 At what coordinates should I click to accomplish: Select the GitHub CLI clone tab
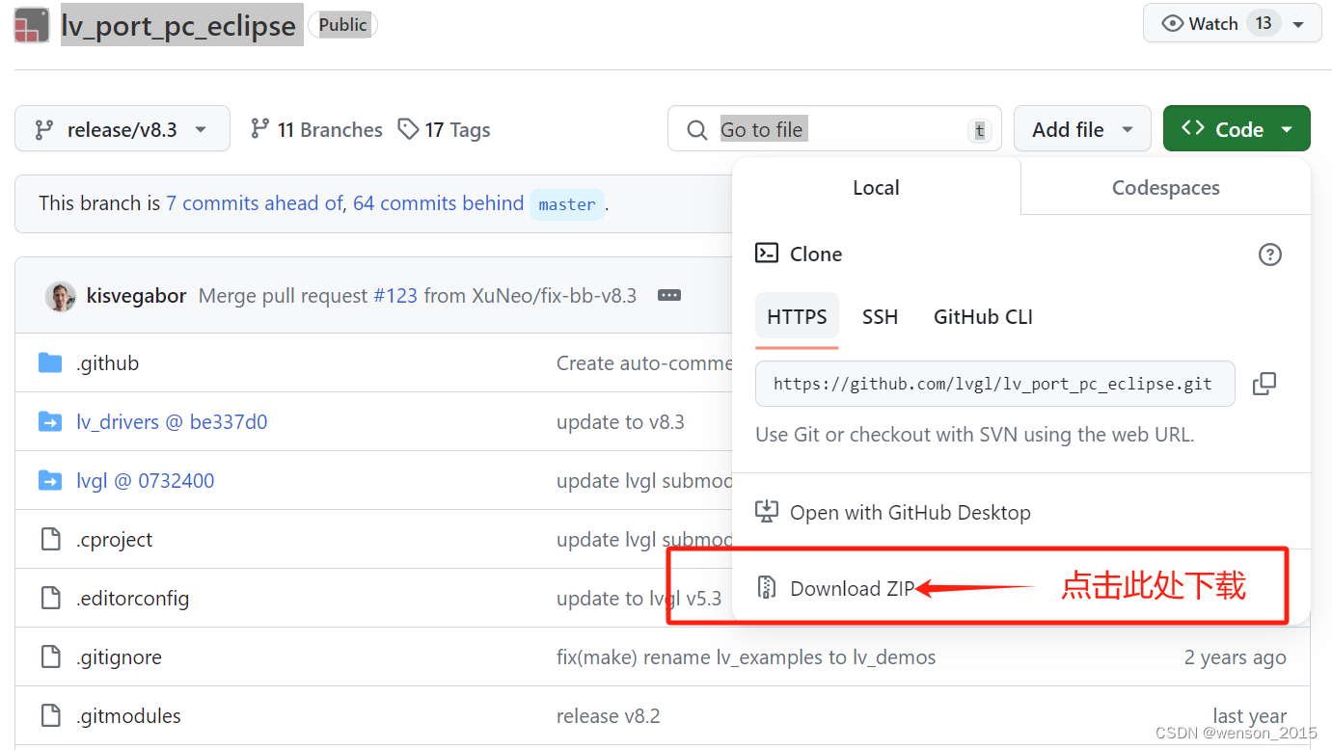pos(983,317)
